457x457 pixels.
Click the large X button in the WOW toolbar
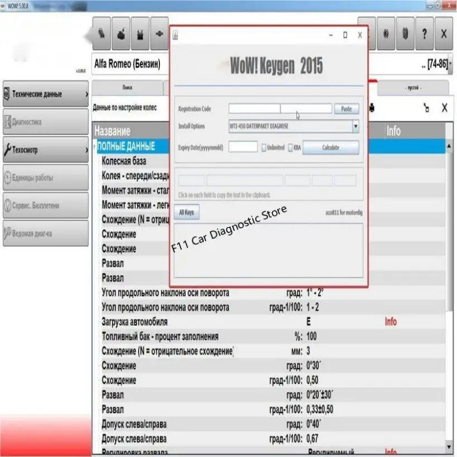[x=444, y=33]
